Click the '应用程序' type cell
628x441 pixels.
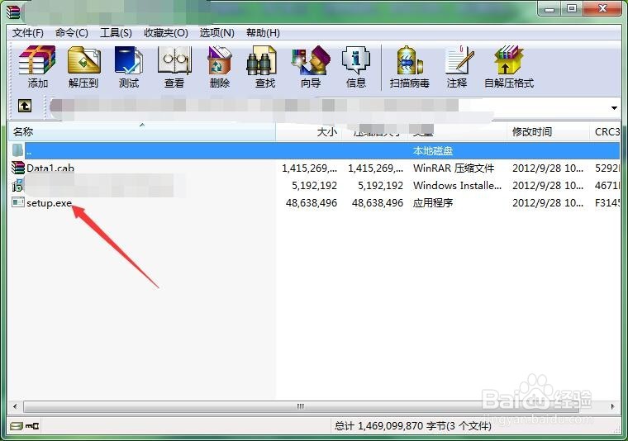pos(433,203)
